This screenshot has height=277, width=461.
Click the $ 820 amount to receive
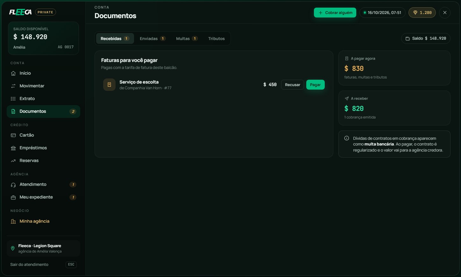354,109
